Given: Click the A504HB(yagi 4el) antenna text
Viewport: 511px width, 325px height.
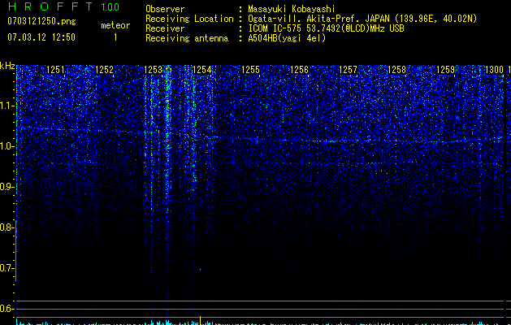Looking at the screenshot, I should coord(287,38).
